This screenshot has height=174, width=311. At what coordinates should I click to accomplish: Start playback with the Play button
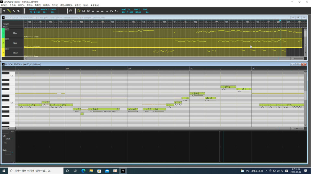pyautogui.click(x=79, y=11)
